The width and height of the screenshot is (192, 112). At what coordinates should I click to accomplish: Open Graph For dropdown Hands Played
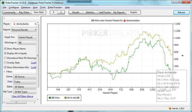(x=27, y=37)
